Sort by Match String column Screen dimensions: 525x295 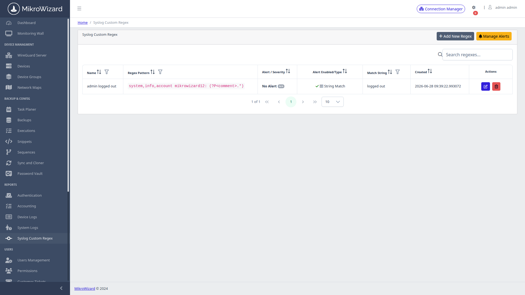coord(390,72)
